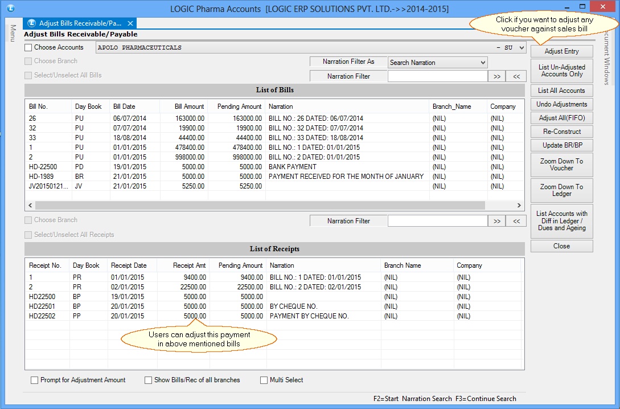Click the Zoom Down To Ledger button
Screen dimensions: 620x409
[561, 190]
